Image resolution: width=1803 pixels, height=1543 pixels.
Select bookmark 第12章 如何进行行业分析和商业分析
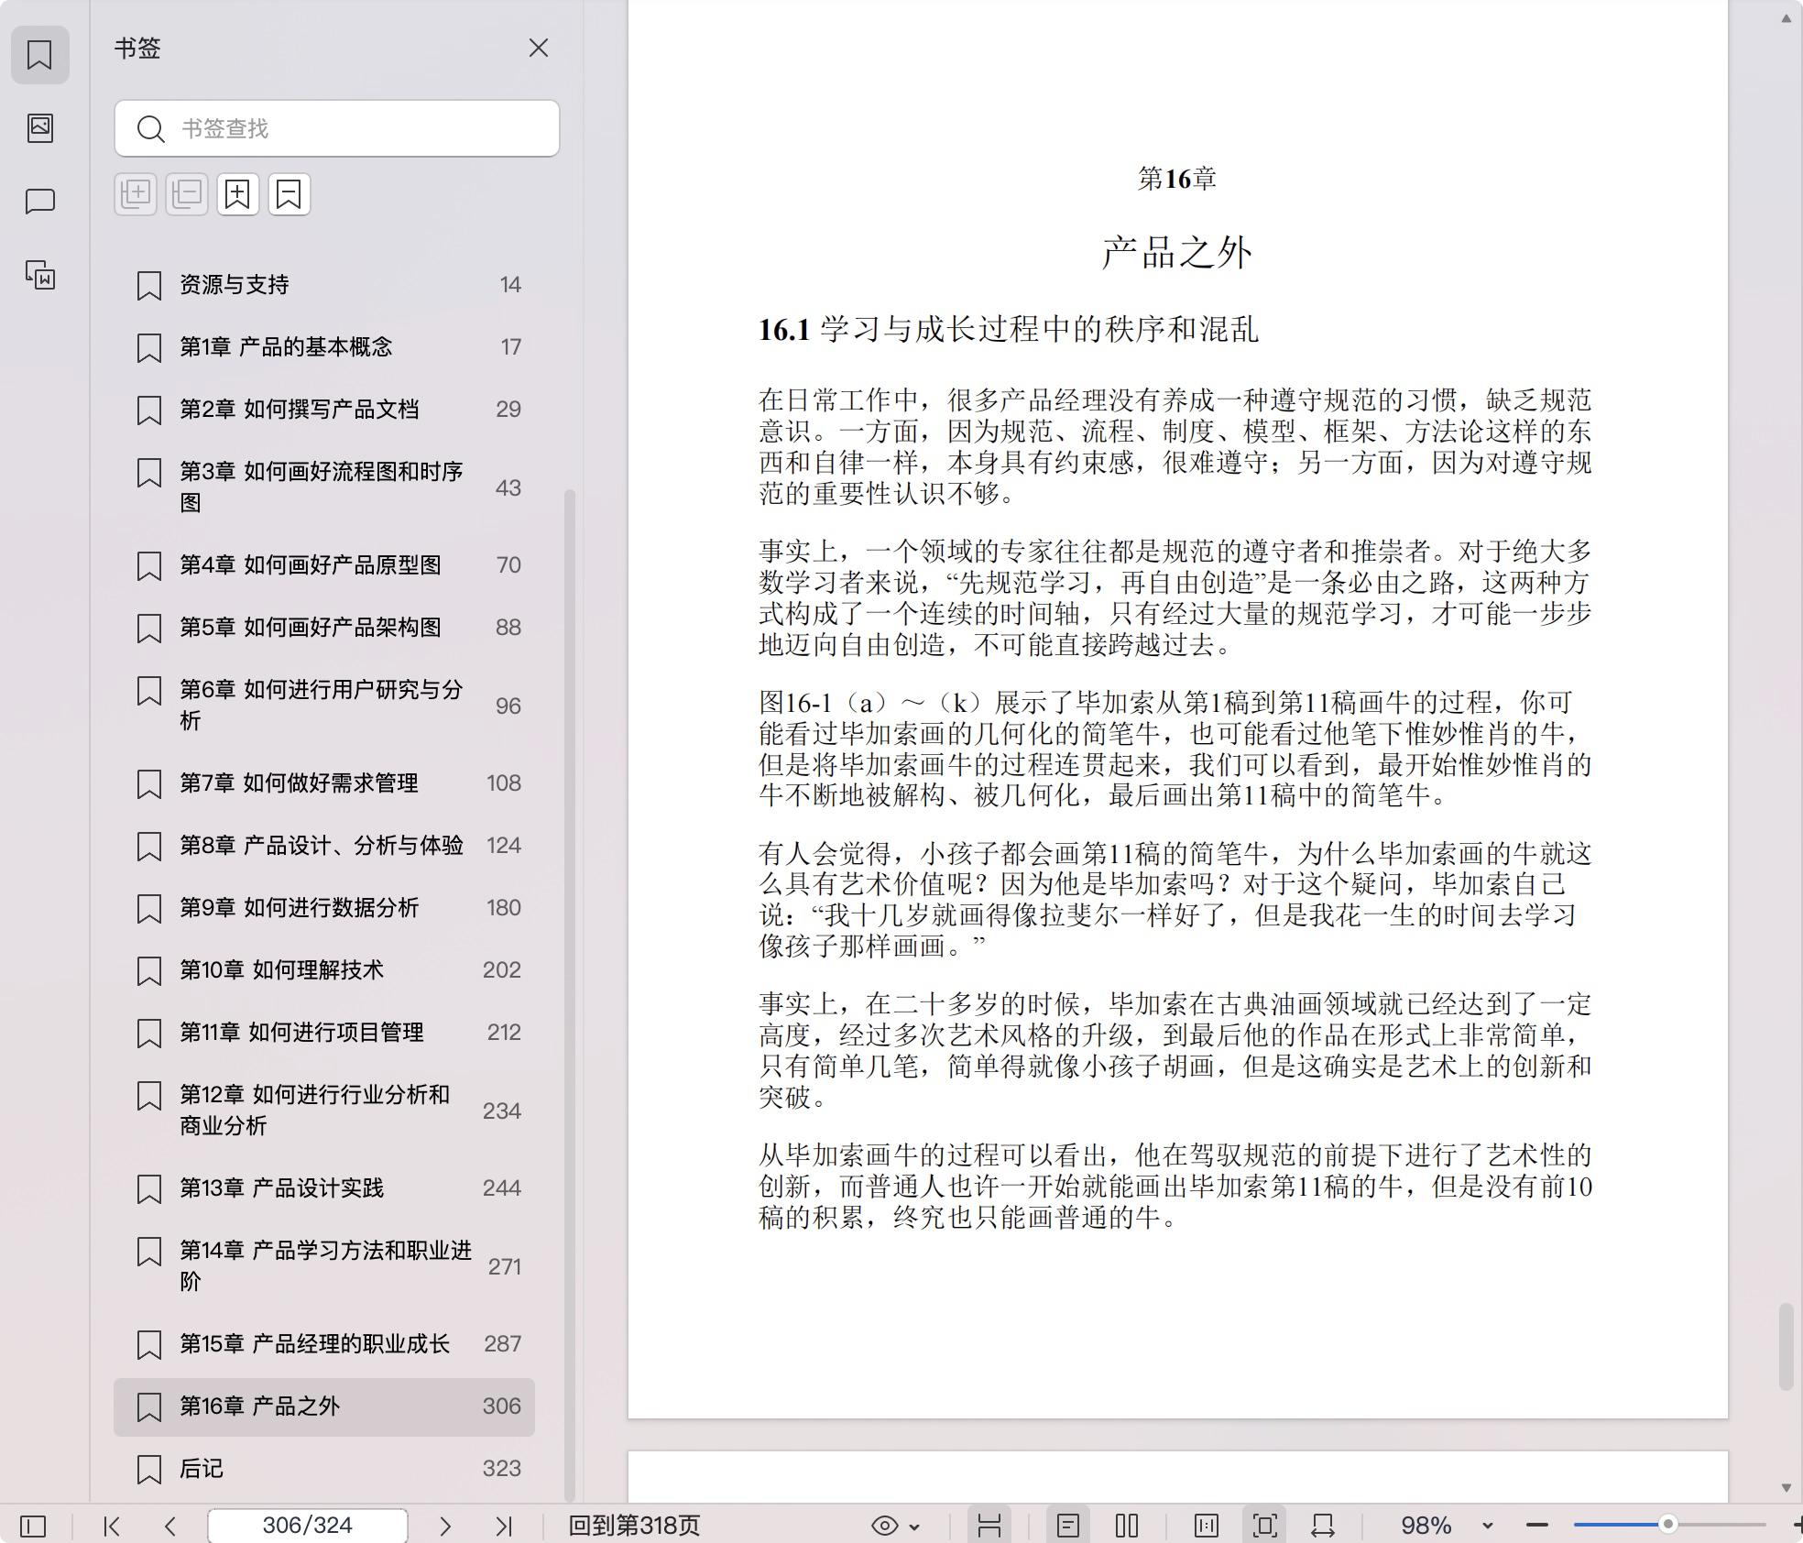click(324, 1111)
